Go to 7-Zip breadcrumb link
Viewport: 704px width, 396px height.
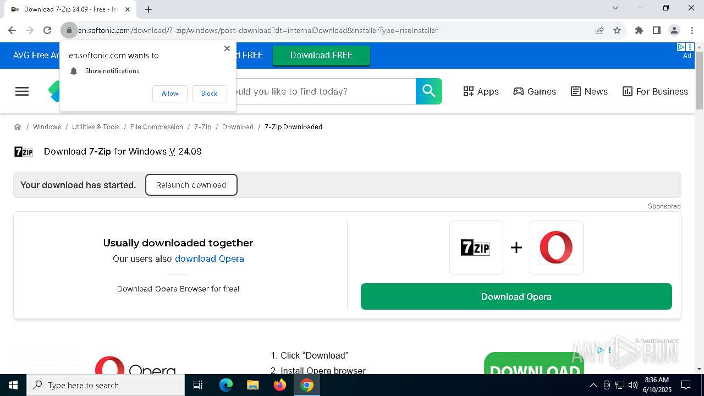202,127
